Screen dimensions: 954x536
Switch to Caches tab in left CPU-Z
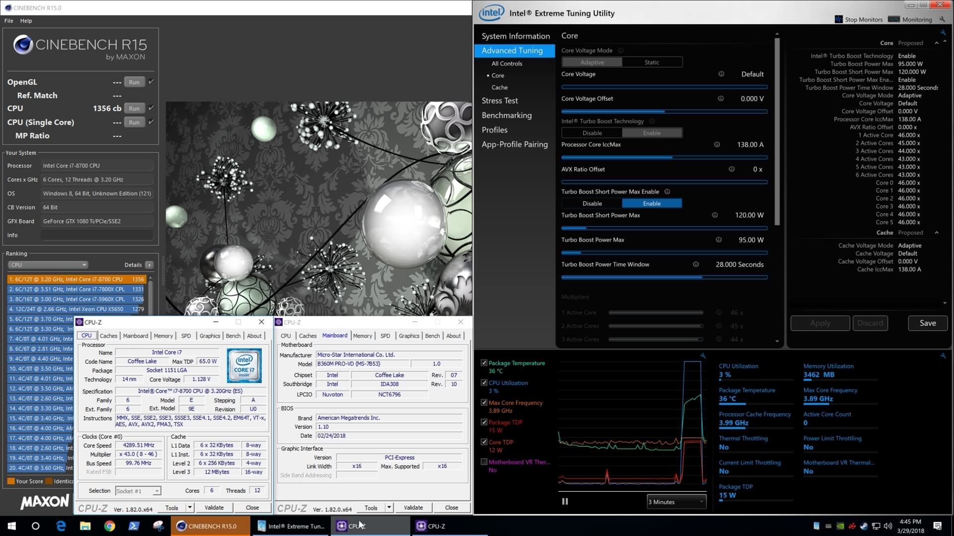108,336
